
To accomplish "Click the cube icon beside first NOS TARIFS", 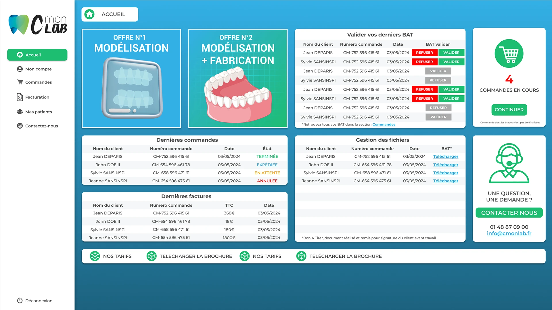I will pos(95,256).
